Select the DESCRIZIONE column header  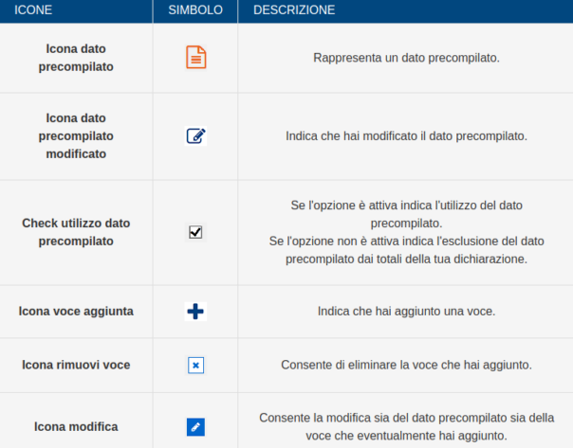293,10
